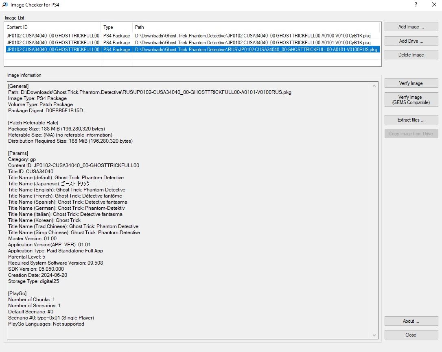This screenshot has width=442, height=352.
Task: Click the Add Image button
Action: point(411,27)
